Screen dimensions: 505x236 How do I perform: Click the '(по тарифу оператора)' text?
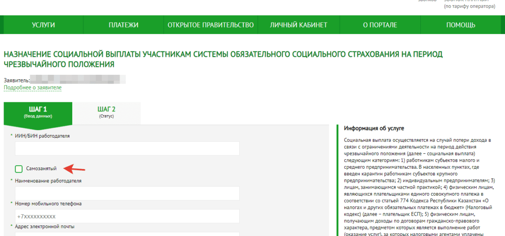pyautogui.click(x=470, y=7)
